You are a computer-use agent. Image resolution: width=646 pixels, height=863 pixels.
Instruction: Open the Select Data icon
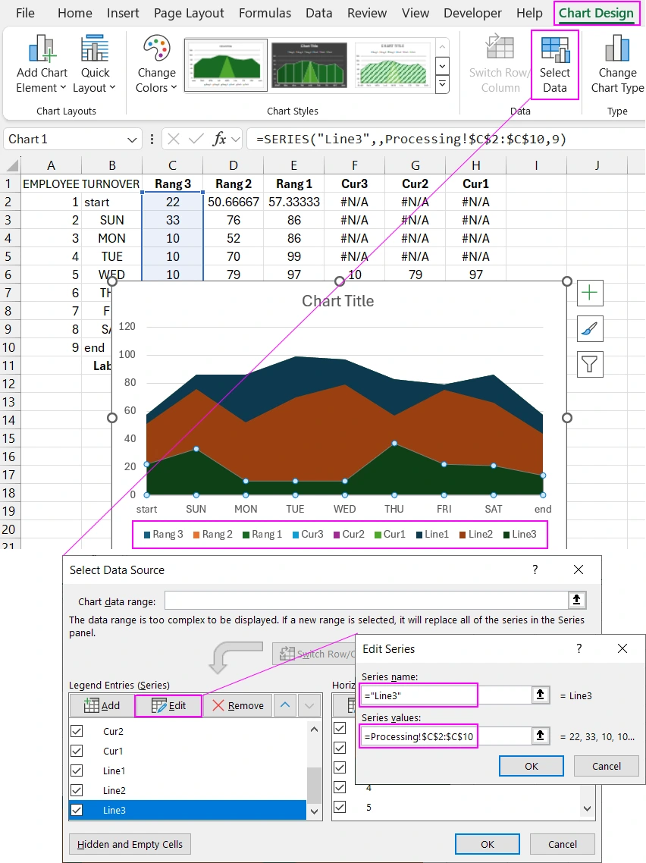tap(554, 64)
